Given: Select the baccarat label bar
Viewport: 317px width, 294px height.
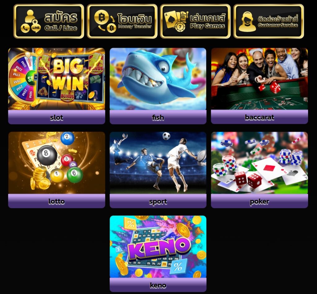Looking at the screenshot, I should 259,117.
